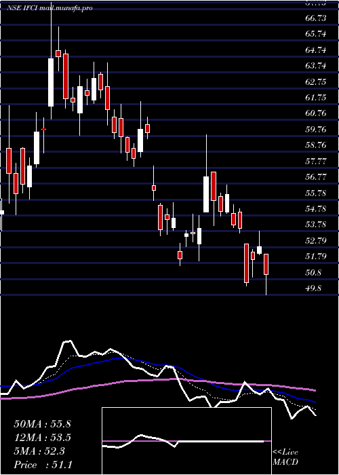Click the tallest white candlestick near 64.74
339x475 pixels.
(51, 82)
